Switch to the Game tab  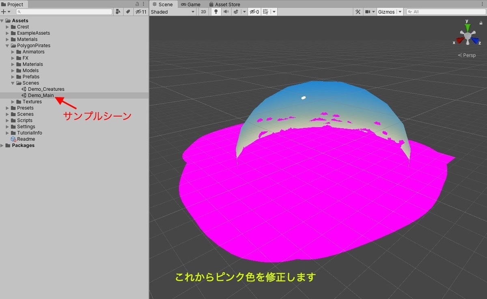point(191,4)
